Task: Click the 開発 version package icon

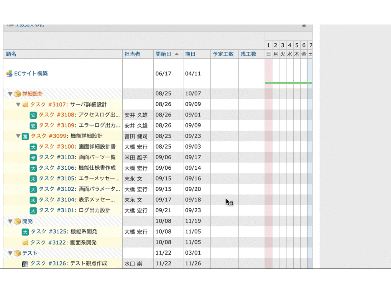Action: [17, 221]
